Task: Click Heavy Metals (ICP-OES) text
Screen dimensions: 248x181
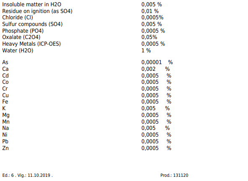Action: click(31, 44)
